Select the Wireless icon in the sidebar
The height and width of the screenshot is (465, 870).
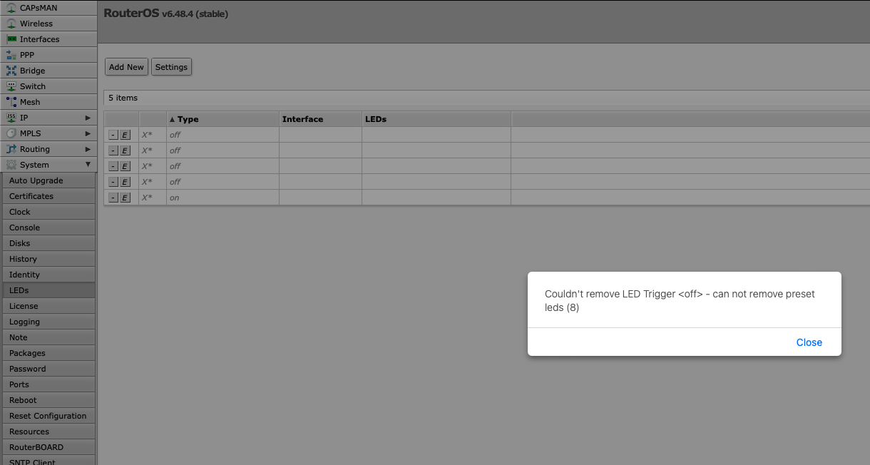pos(11,24)
